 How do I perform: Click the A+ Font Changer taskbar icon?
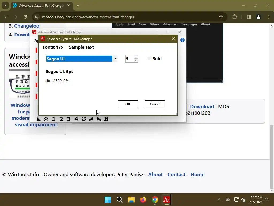167,200
